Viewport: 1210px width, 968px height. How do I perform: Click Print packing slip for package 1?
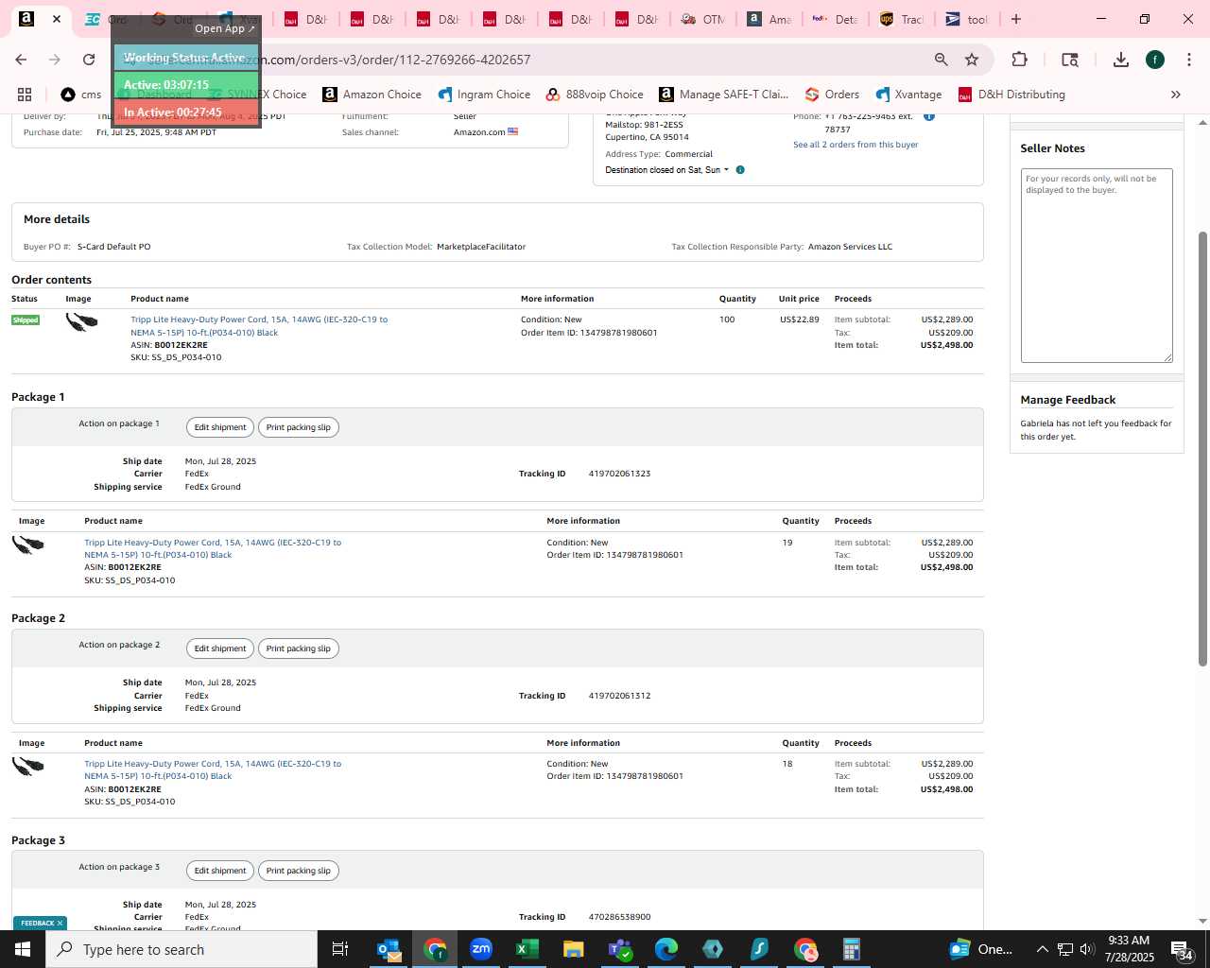299,427
